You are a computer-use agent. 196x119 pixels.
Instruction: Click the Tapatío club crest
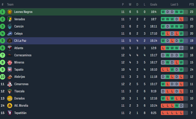(10, 70)
